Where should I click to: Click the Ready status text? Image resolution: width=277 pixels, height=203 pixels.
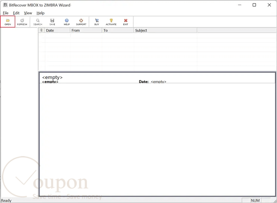pos(6,200)
